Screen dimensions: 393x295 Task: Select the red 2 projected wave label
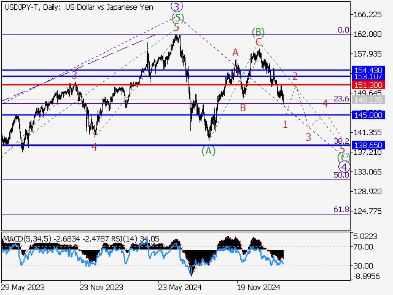tap(295, 76)
